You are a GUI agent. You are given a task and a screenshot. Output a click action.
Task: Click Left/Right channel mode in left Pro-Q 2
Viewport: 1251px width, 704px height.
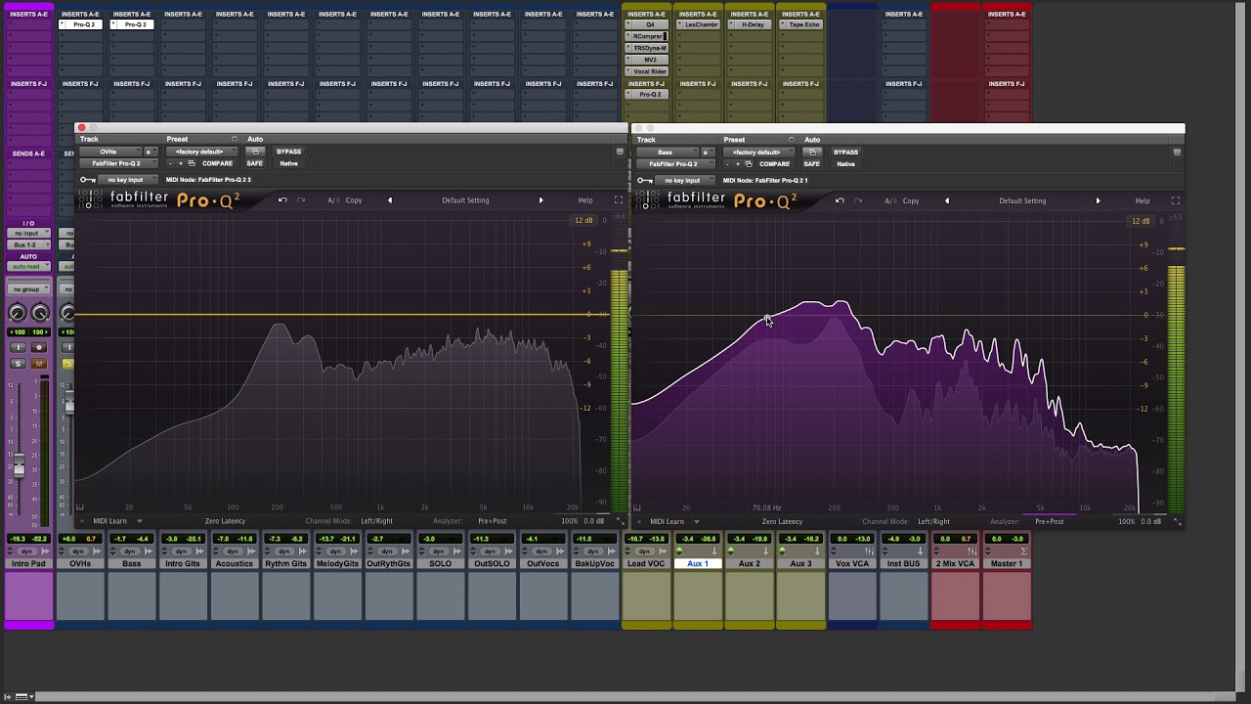[376, 521]
